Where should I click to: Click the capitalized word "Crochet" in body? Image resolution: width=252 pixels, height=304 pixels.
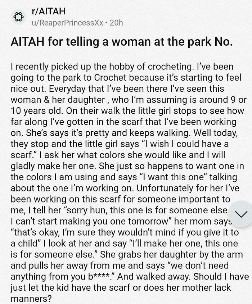tap(111, 78)
